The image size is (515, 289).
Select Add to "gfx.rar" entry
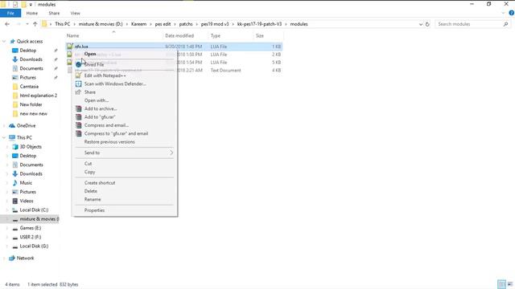tap(100, 117)
